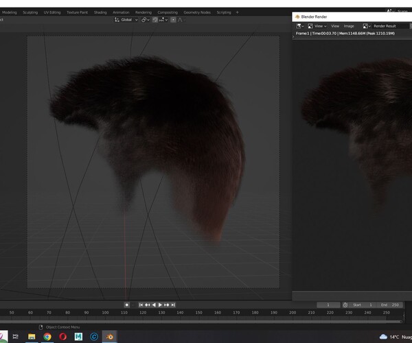
Task: Open the Texture Paint workspace
Action: click(x=77, y=12)
